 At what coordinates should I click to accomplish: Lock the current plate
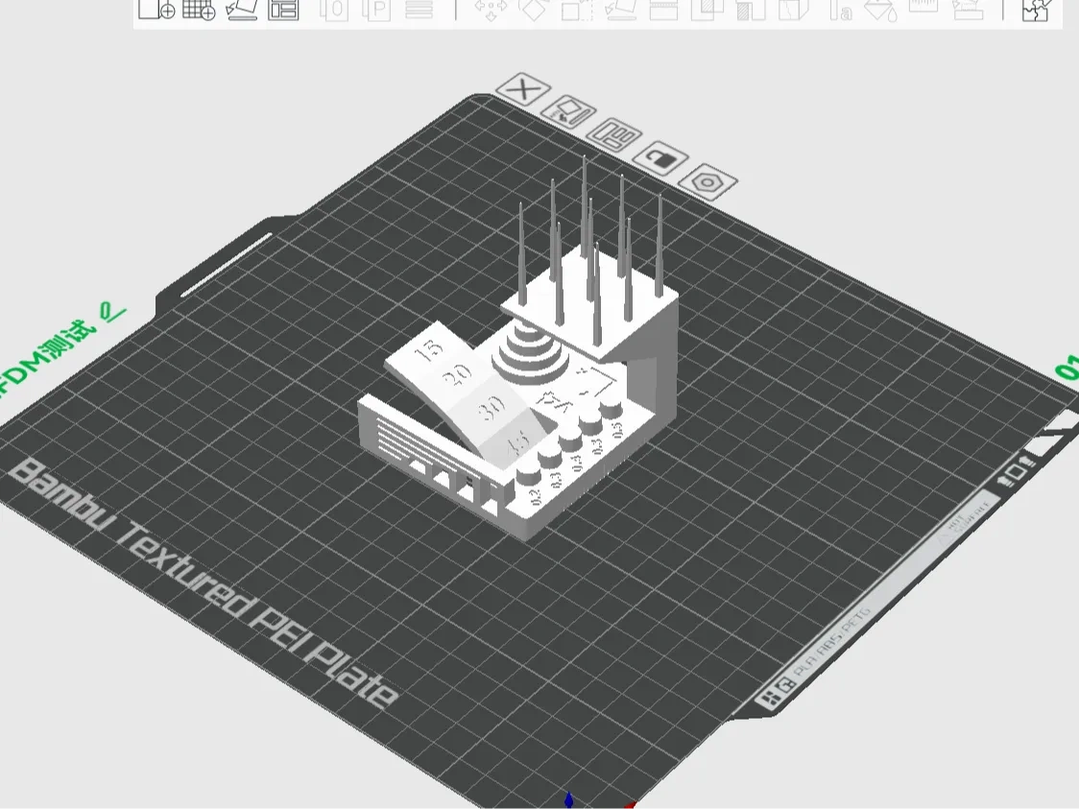[660, 157]
